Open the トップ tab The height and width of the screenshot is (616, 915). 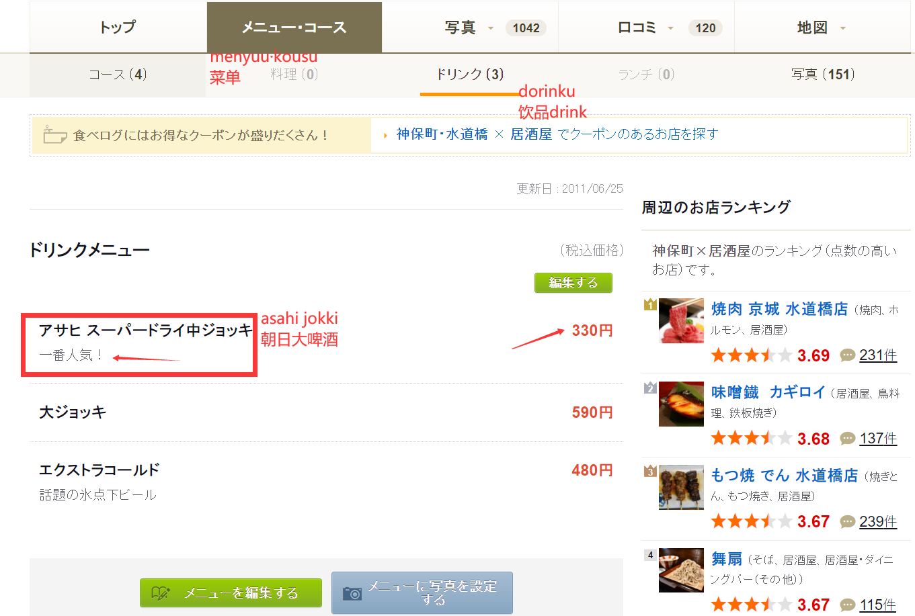118,28
